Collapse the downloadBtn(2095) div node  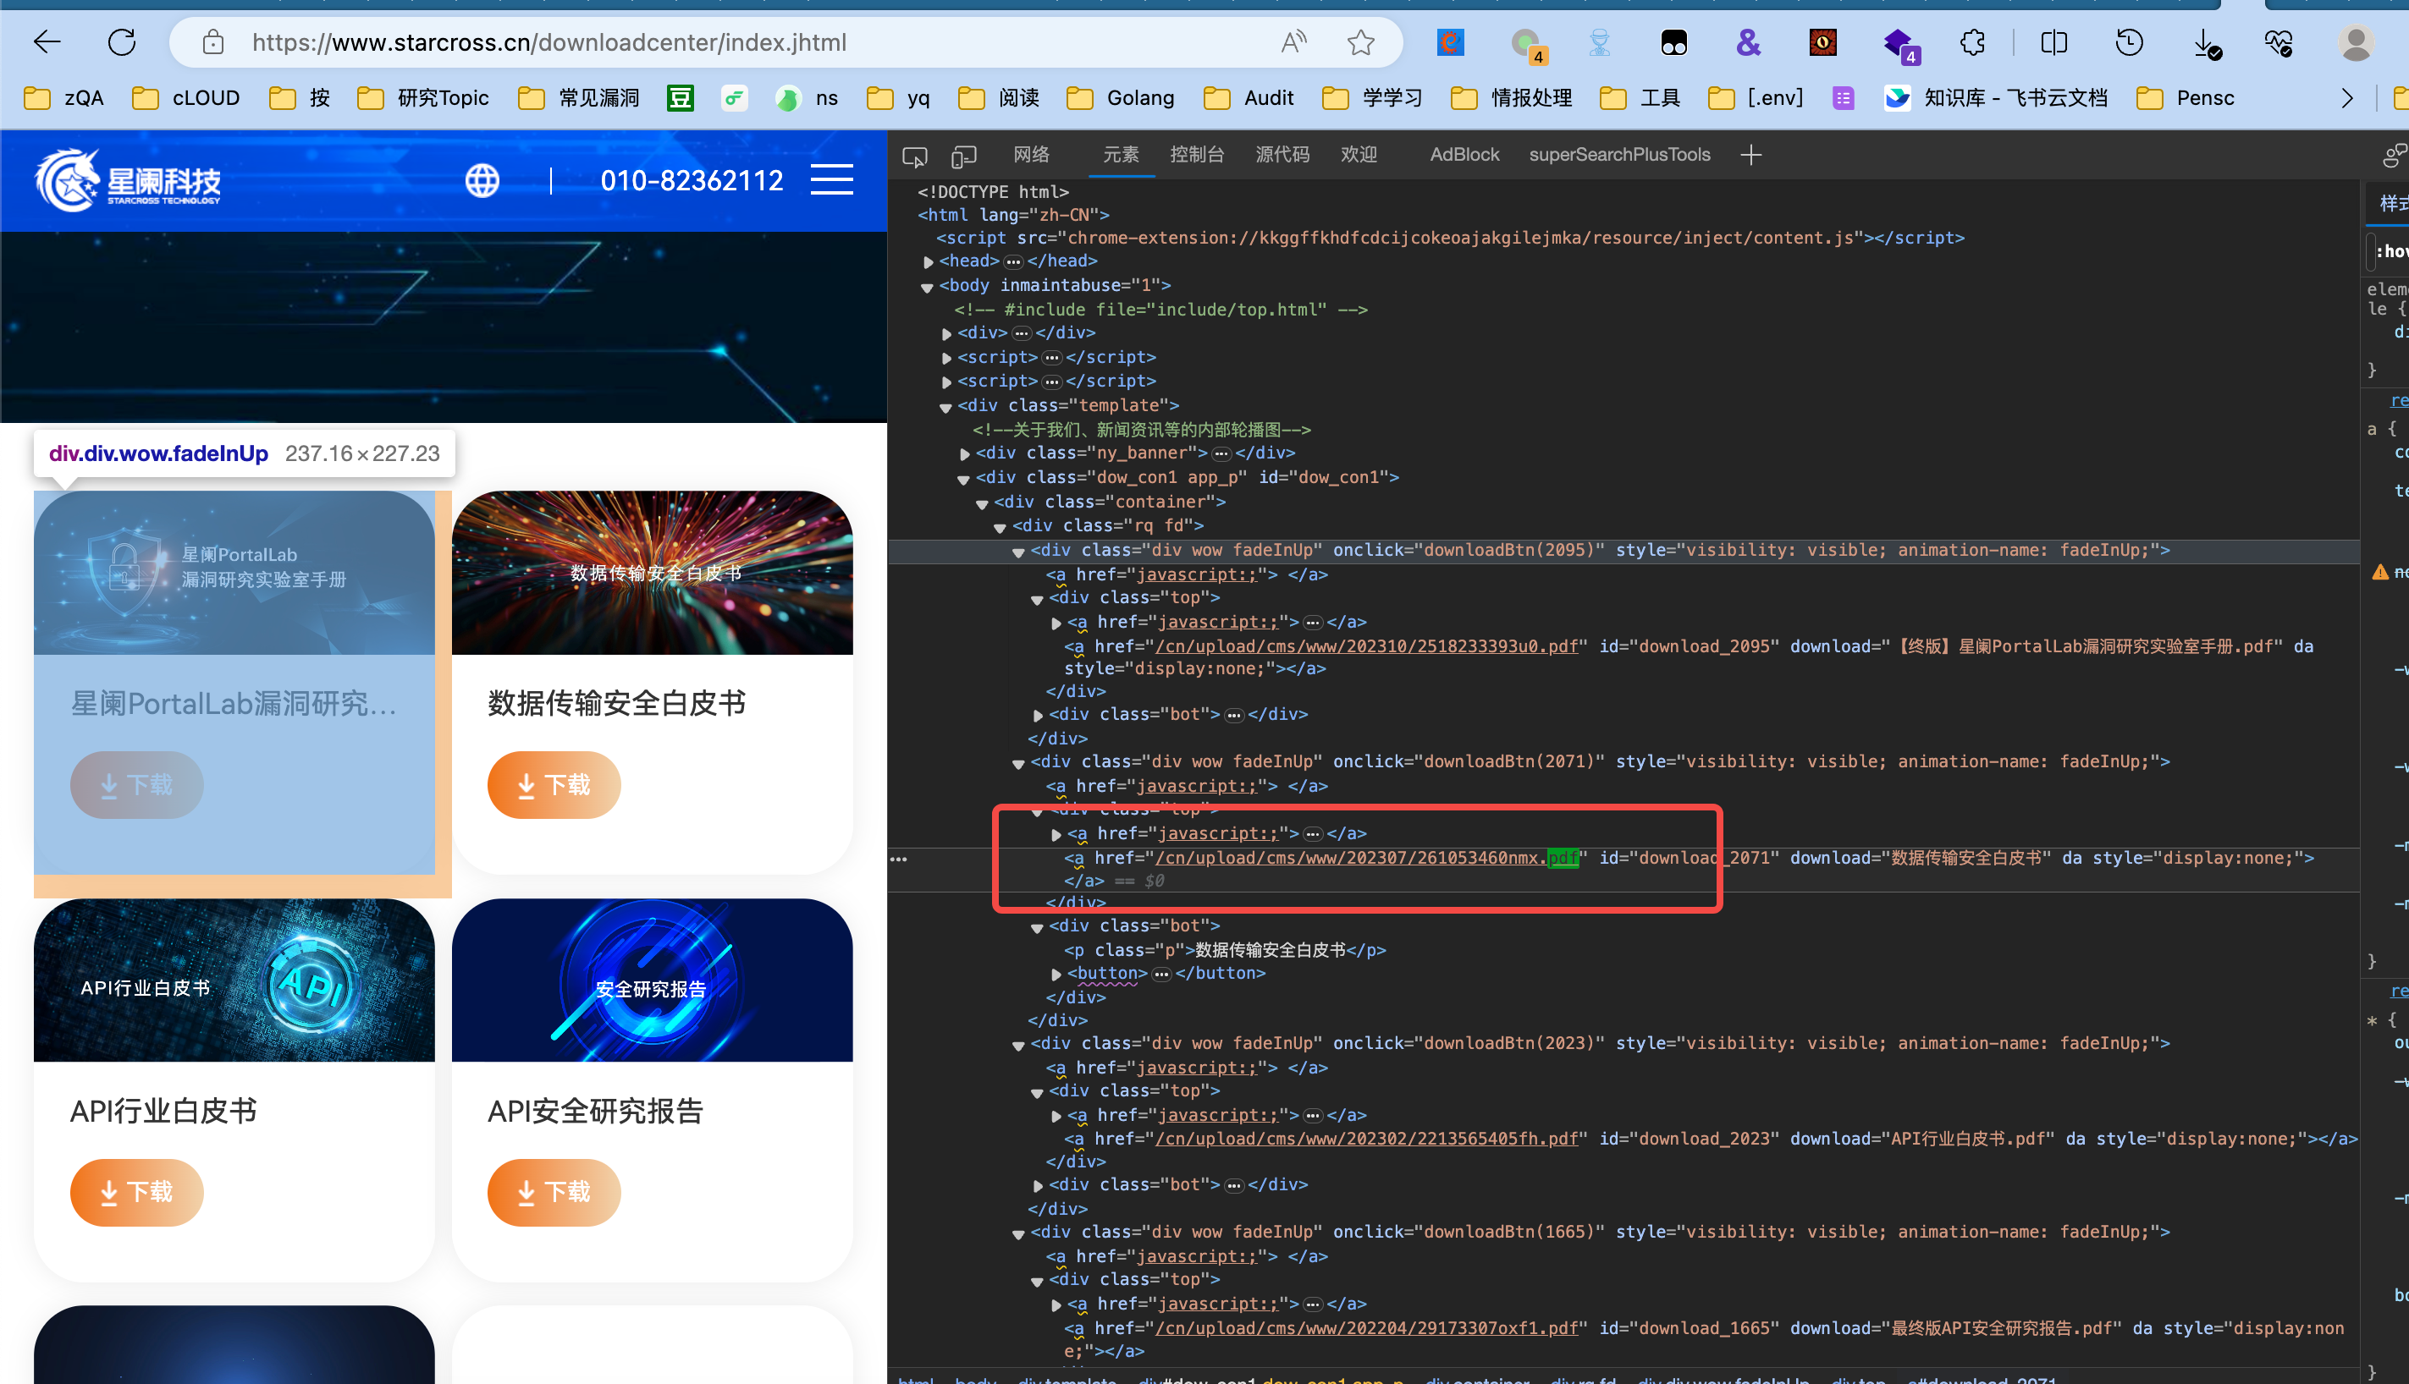1018,552
